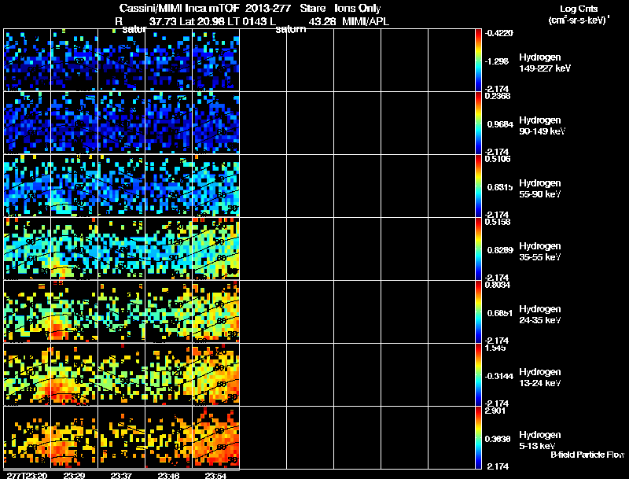This screenshot has height=479, width=629.
Task: Click the '(cm²-sr-s-keV)' units label
Action: tap(579, 20)
